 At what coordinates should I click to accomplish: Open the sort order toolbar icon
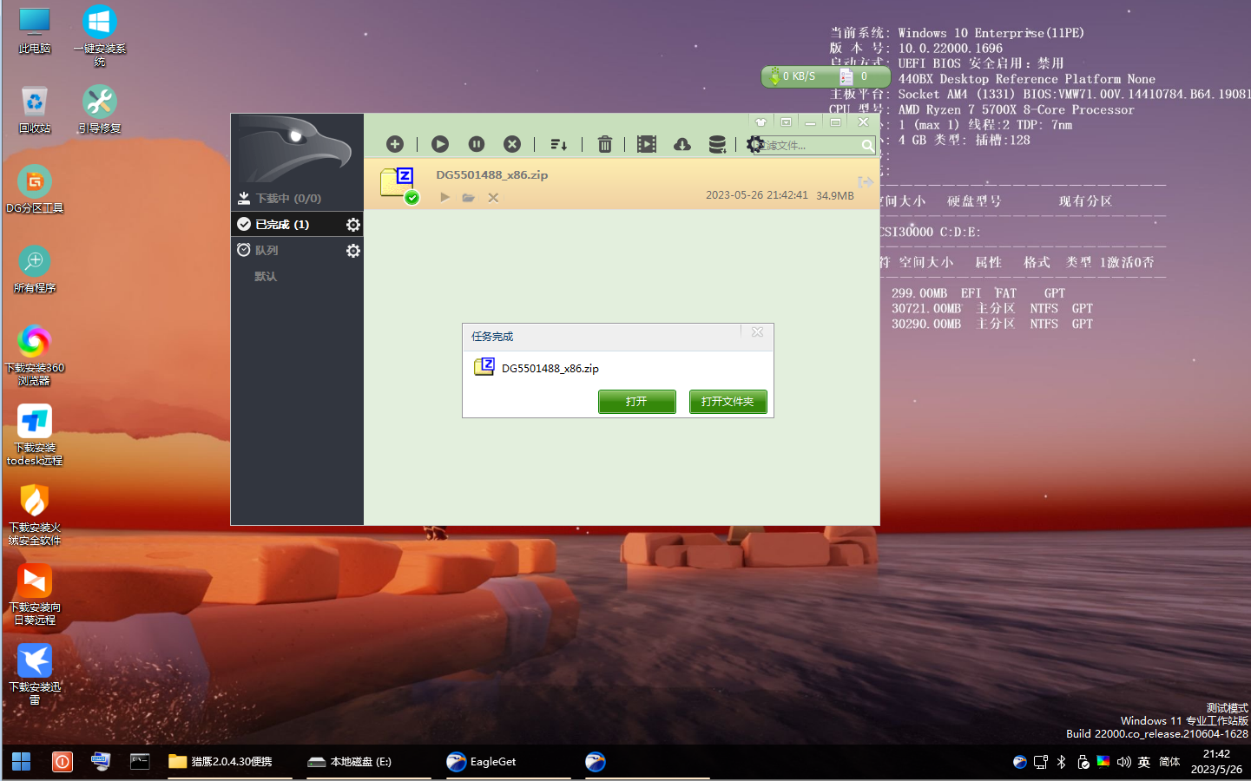click(559, 144)
